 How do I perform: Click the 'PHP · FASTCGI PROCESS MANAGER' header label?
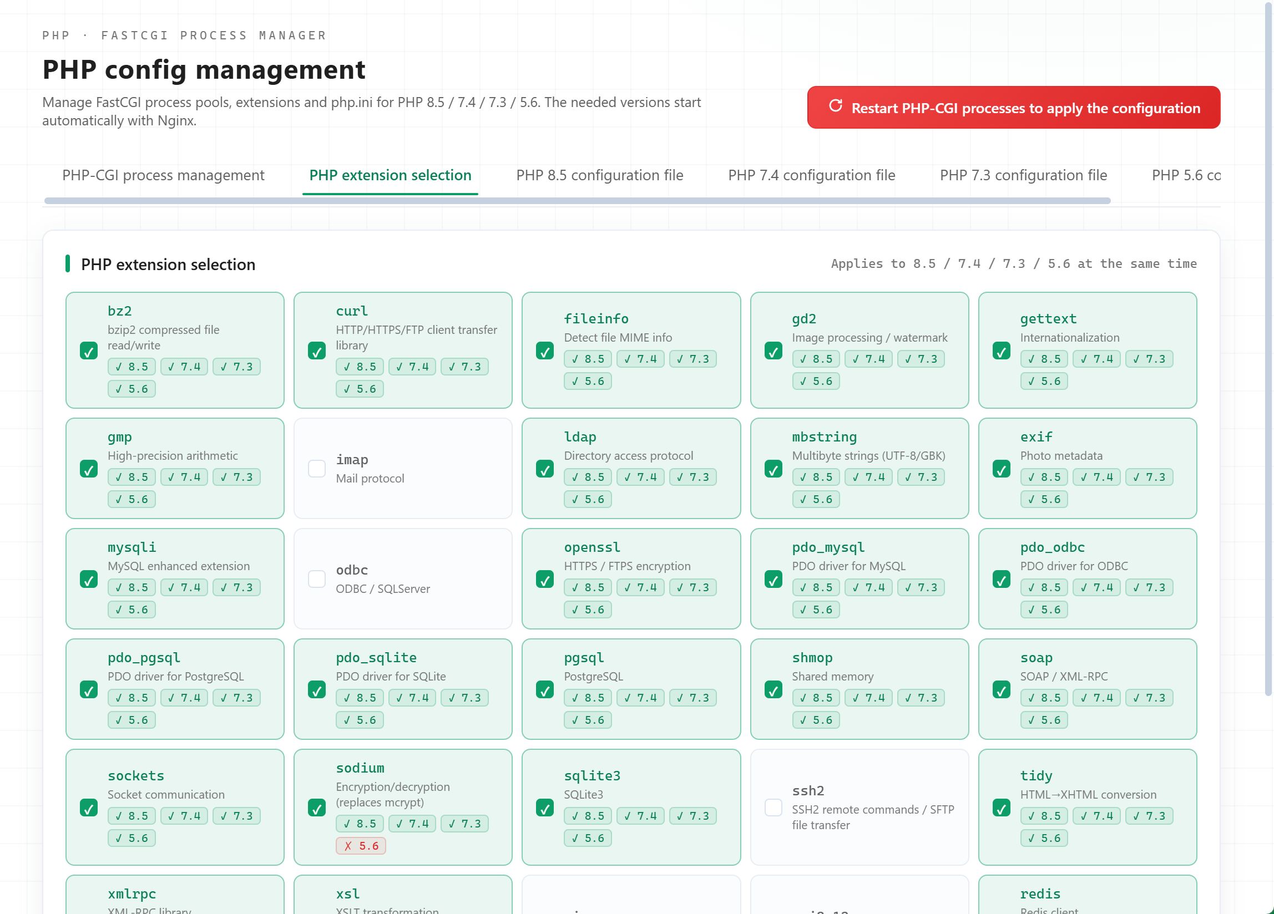click(184, 35)
